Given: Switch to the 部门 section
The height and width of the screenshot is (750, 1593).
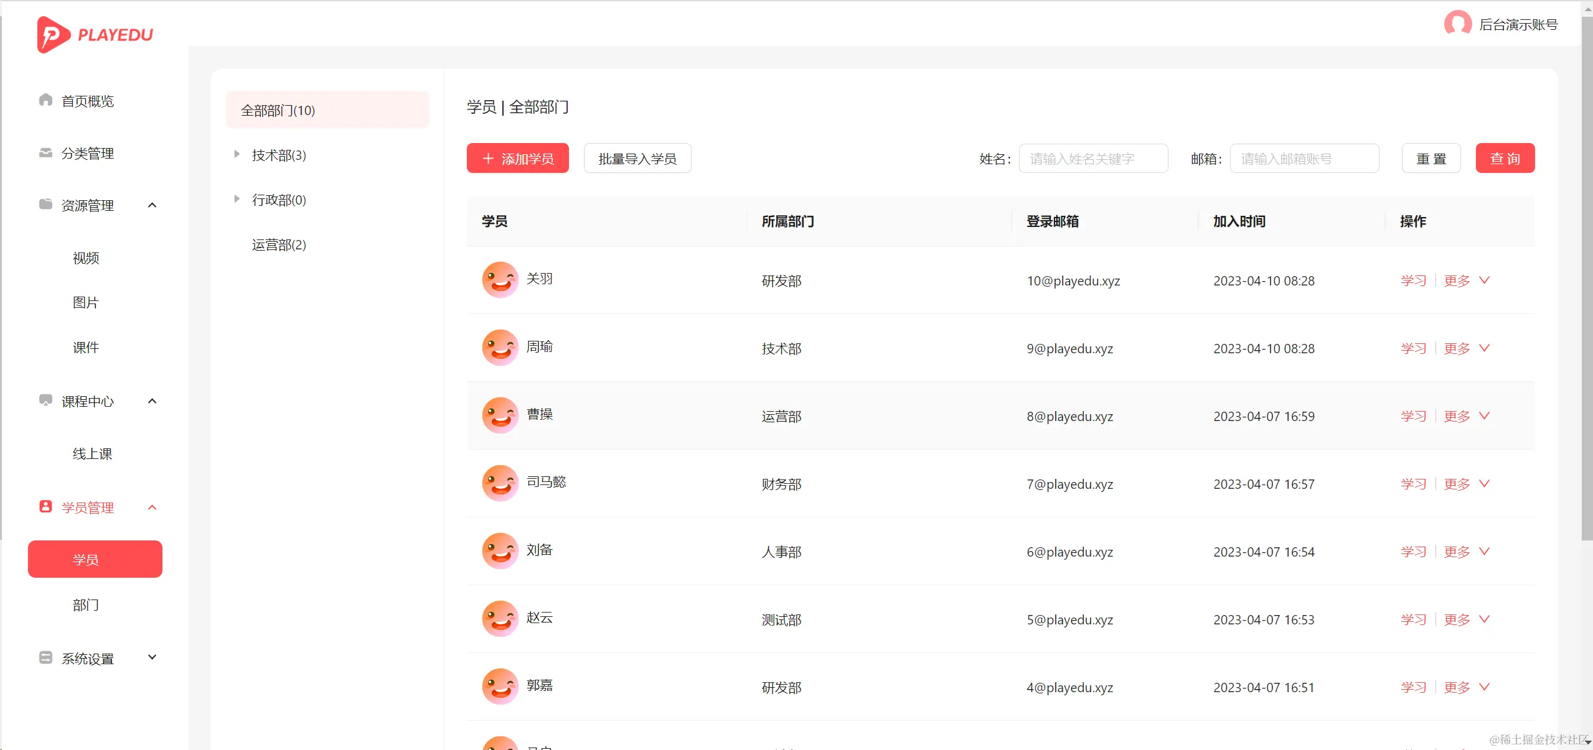Looking at the screenshot, I should (87, 604).
